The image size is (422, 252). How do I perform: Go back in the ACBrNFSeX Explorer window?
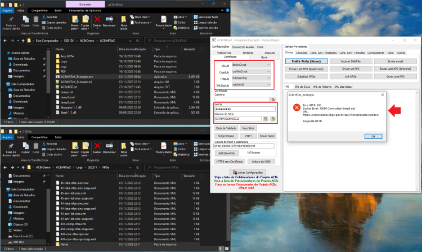[5, 40]
